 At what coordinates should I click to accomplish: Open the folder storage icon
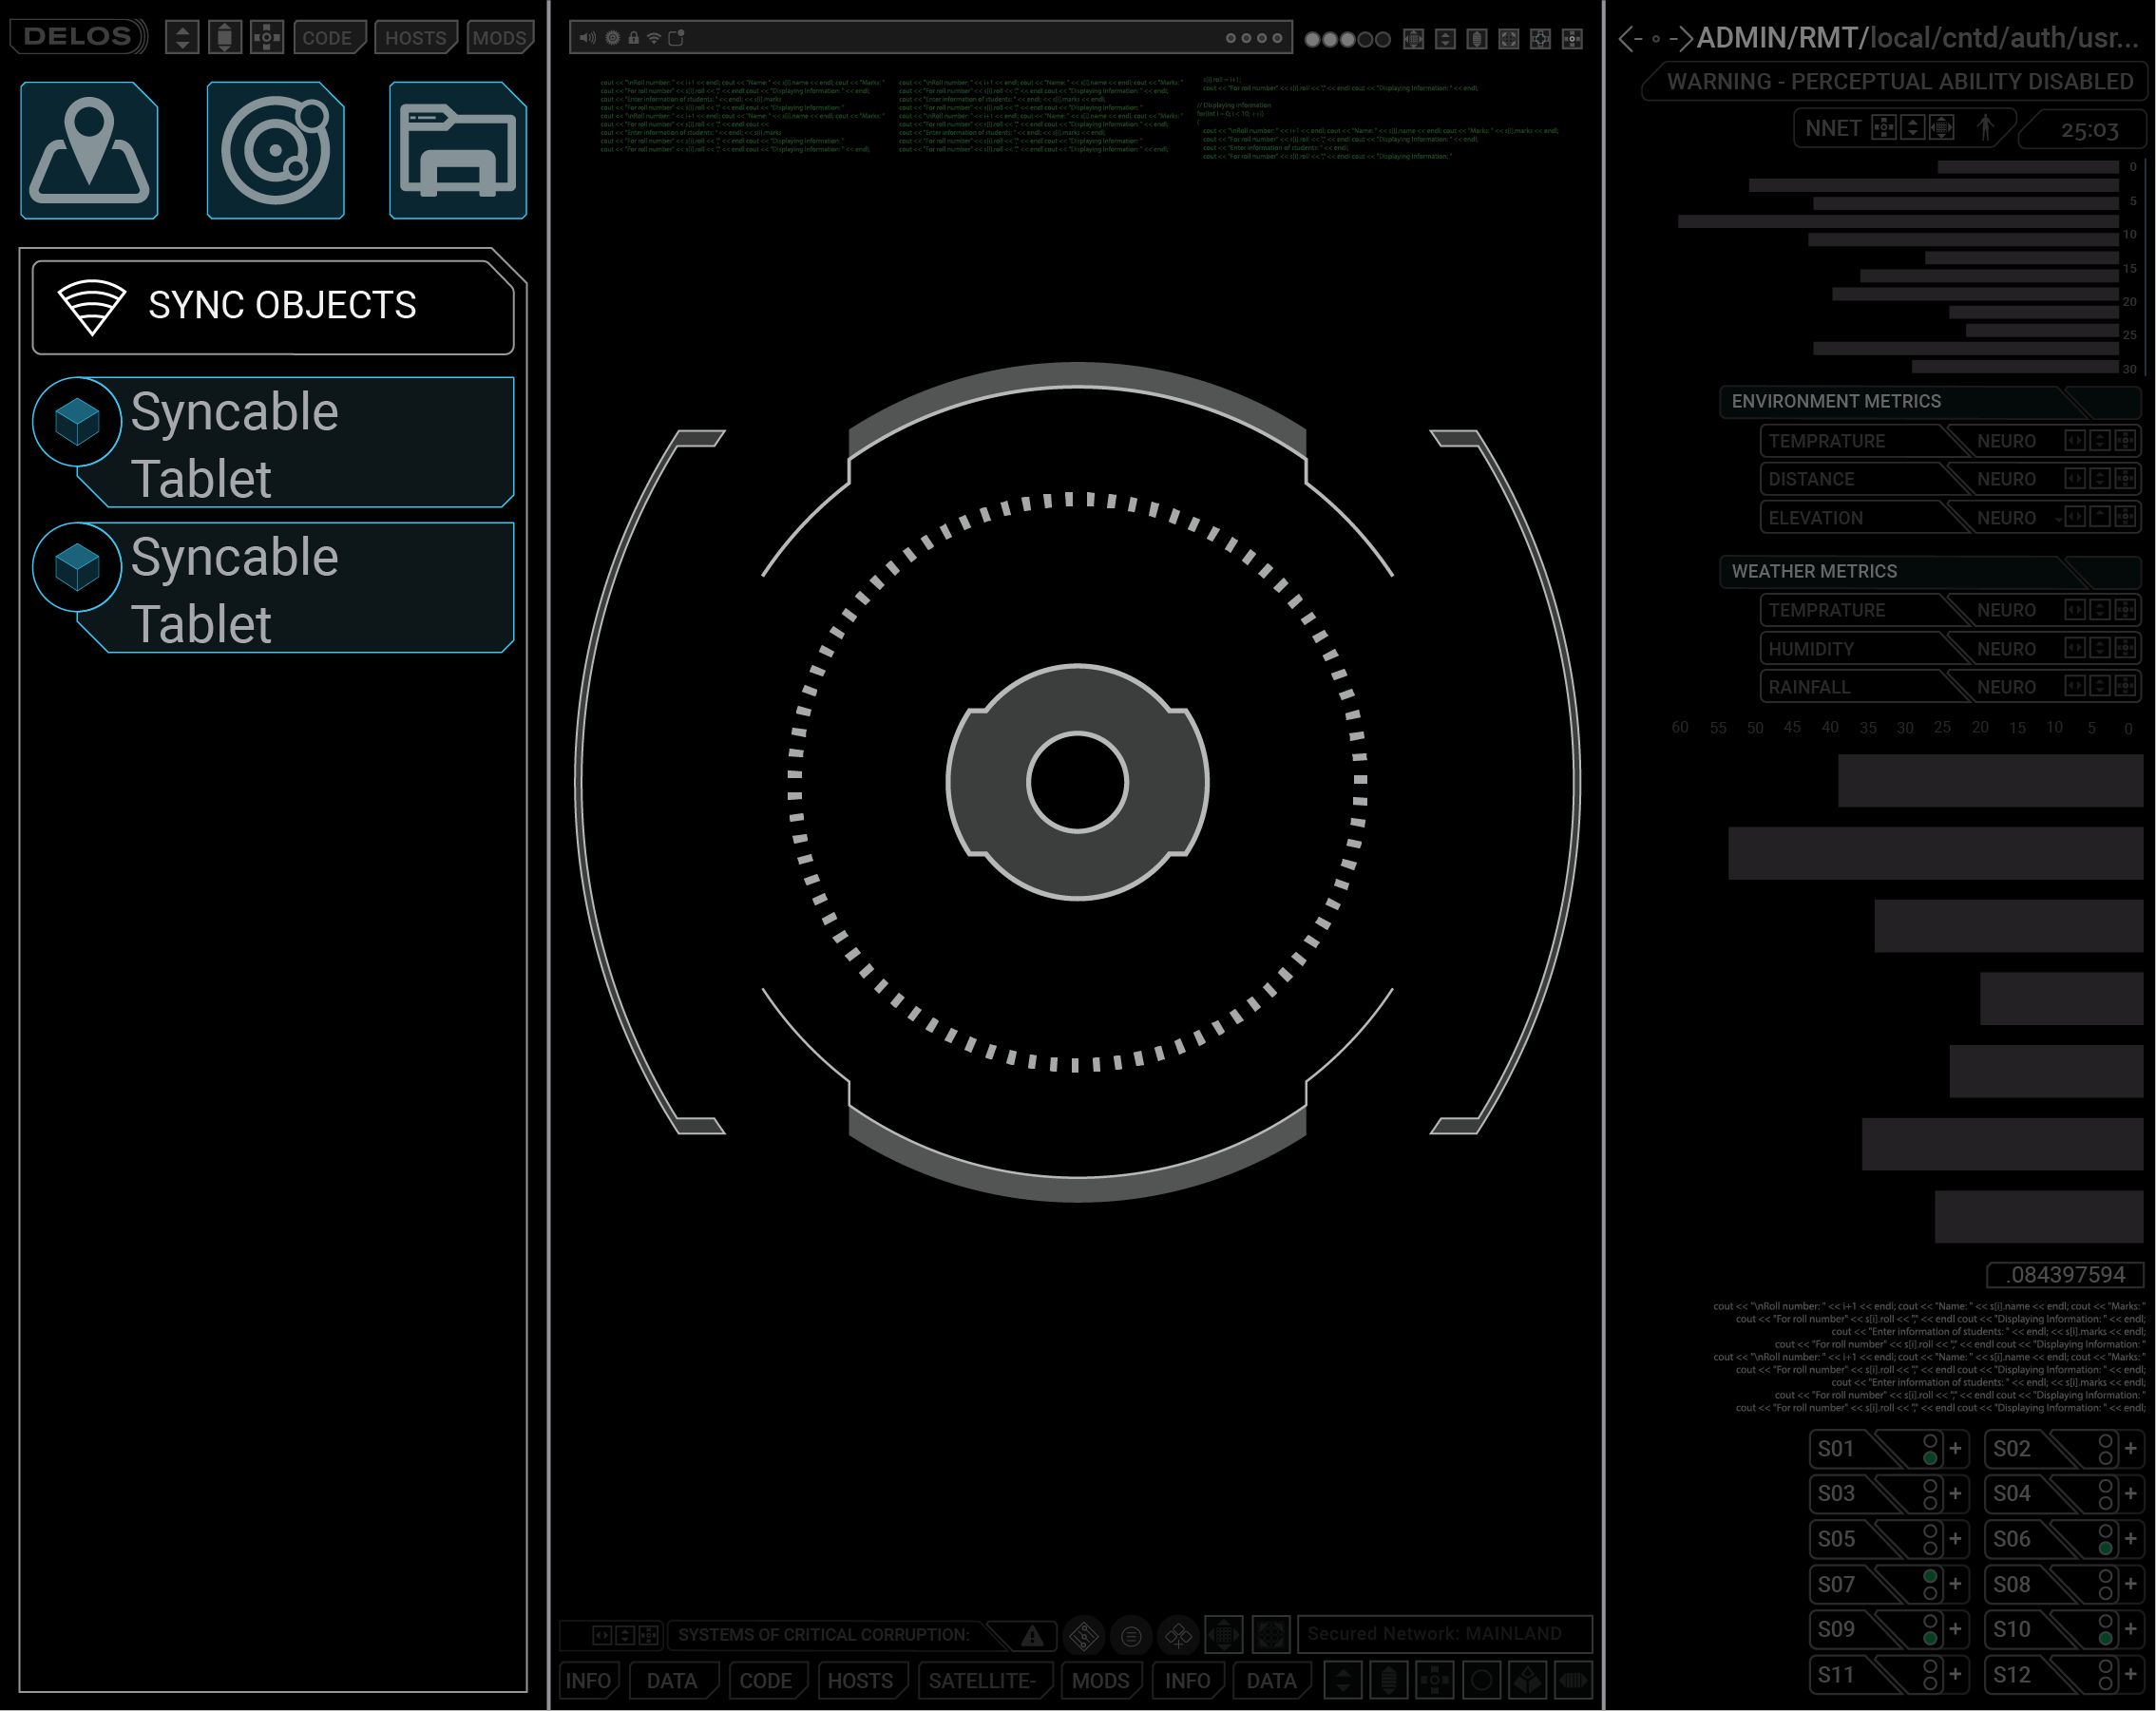click(x=457, y=151)
